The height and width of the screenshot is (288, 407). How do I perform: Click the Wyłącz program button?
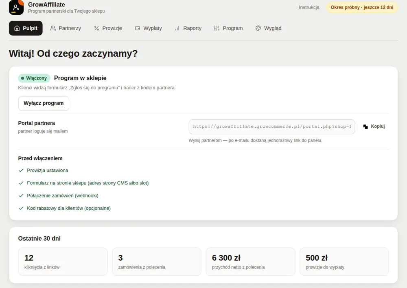click(44, 103)
